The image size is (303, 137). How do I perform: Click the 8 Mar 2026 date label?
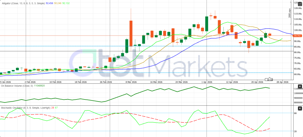coord(131,82)
